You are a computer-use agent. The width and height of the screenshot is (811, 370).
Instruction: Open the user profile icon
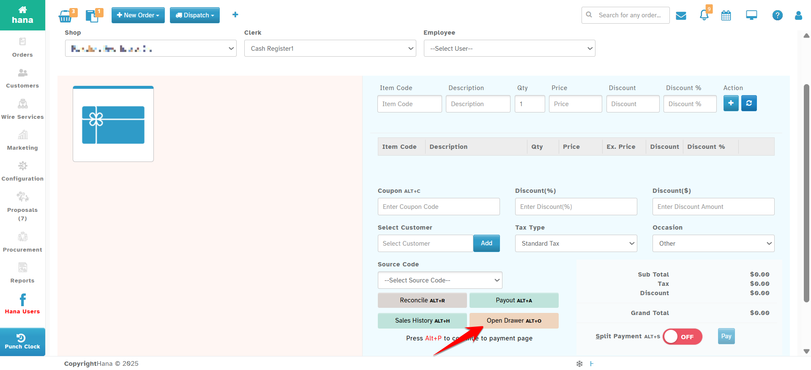point(798,16)
